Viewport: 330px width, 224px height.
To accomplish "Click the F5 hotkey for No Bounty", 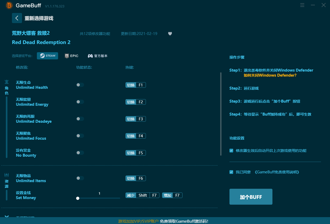I will point(136,153).
